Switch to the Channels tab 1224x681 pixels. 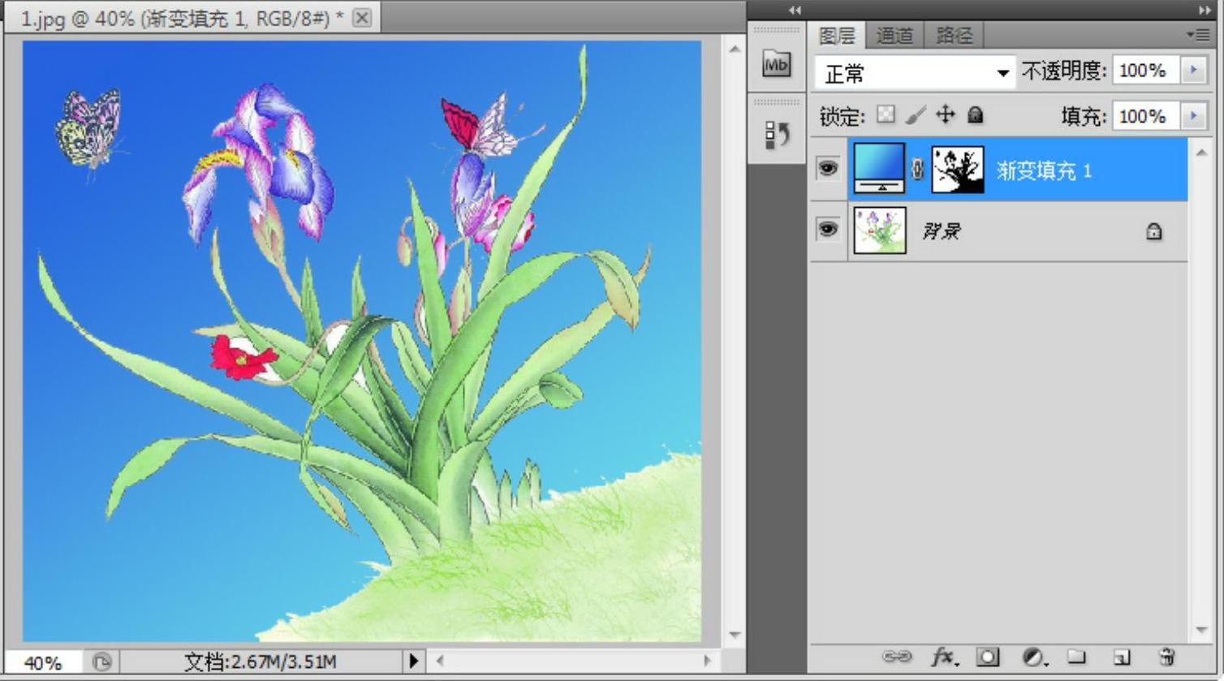[894, 36]
